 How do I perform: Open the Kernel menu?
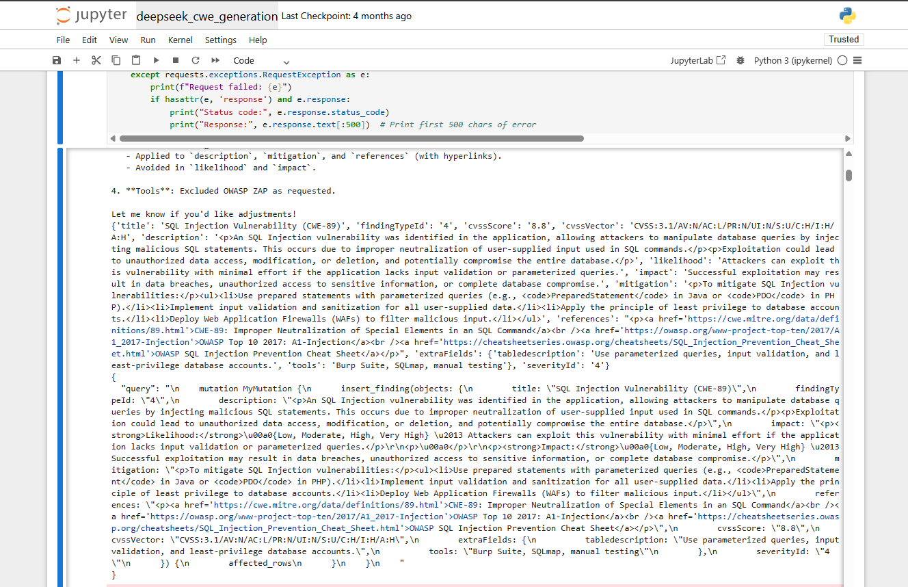pyautogui.click(x=180, y=40)
